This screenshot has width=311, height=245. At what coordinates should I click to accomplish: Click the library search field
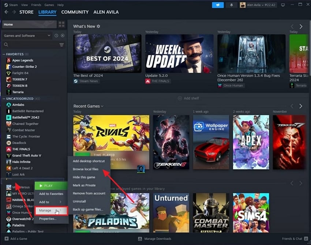coord(31,45)
